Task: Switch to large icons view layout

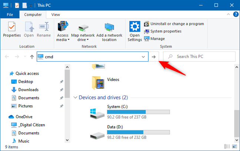Action: 234,147
